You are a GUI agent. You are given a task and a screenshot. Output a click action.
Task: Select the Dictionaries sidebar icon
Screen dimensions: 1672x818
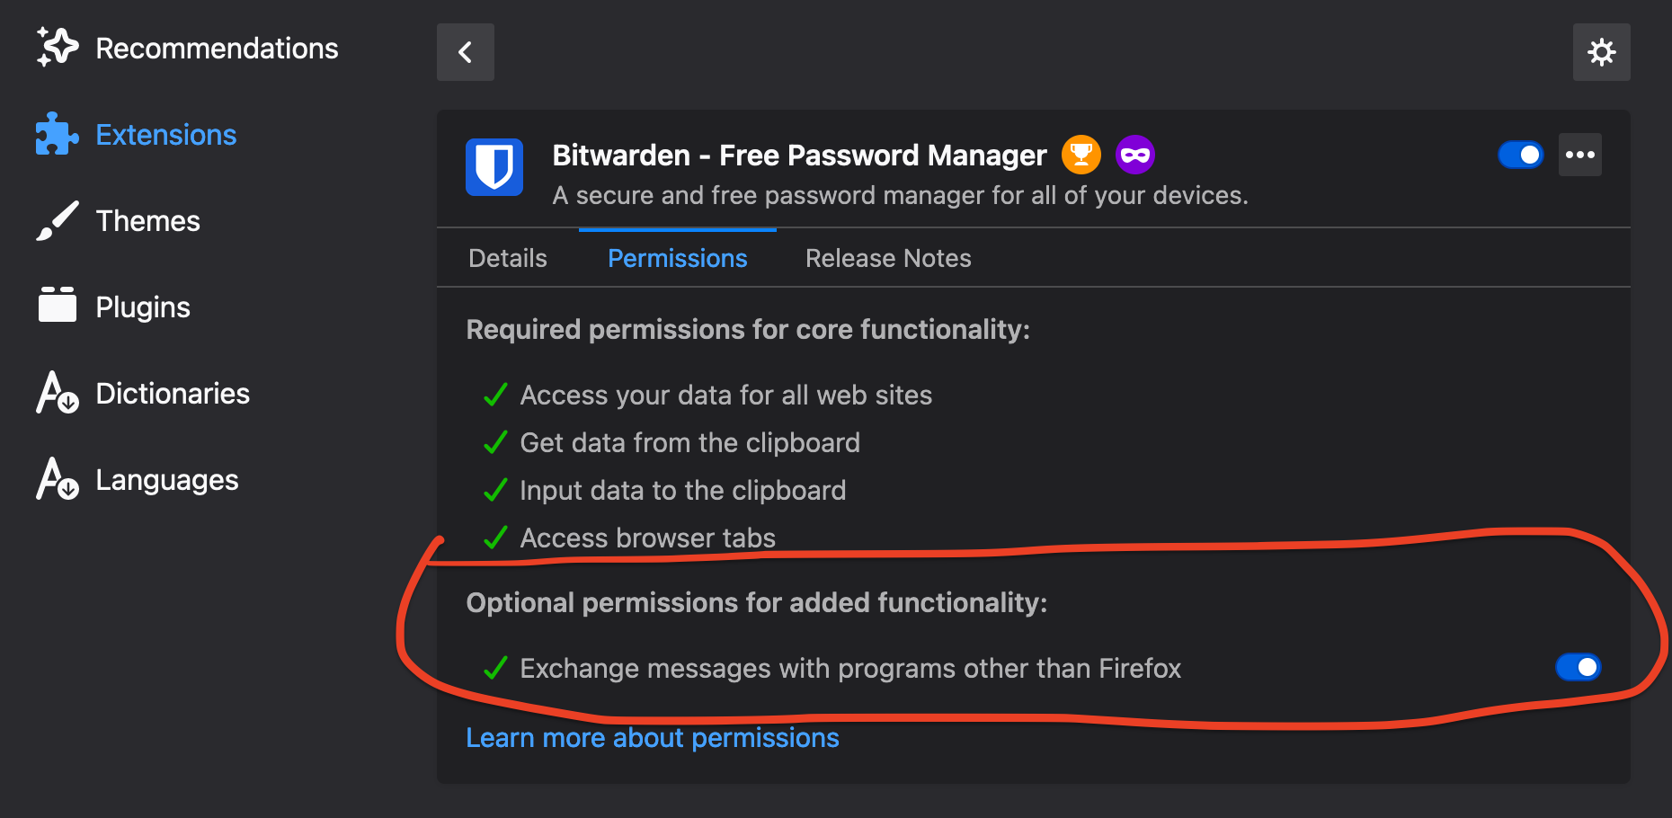click(x=56, y=393)
